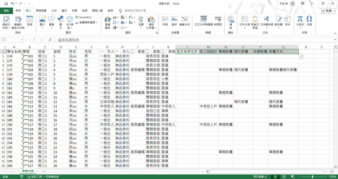Open the Shapes (圖案) gallery
338x179 pixels.
[51, 22]
